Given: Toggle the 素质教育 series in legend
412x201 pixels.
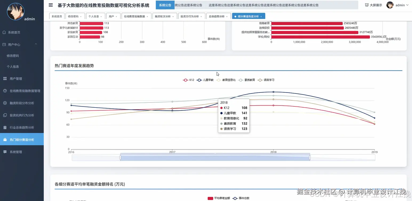Looking at the screenshot, I should [246, 80].
